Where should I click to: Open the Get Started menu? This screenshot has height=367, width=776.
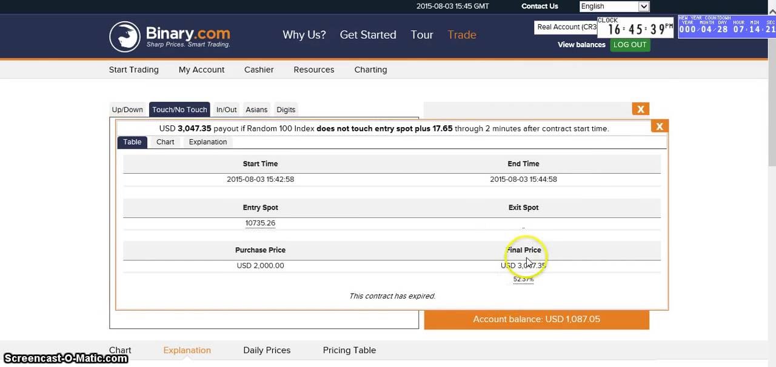[x=368, y=35]
